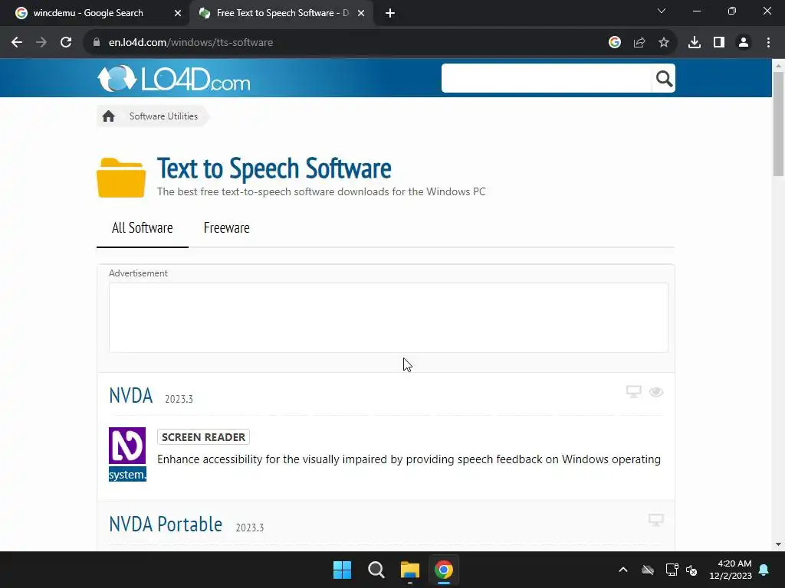The image size is (785, 588).
Task: Click the network display tray icon
Action: [672, 570]
